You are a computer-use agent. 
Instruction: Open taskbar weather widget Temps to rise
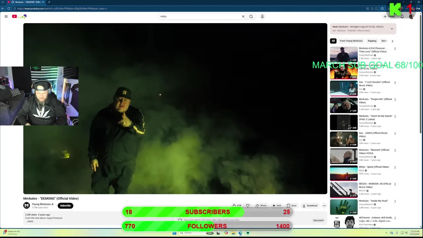click(x=12, y=232)
